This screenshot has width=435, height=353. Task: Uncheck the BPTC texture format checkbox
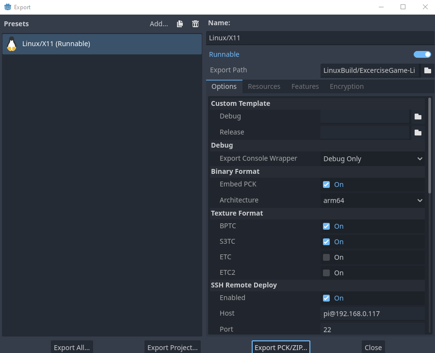326,226
